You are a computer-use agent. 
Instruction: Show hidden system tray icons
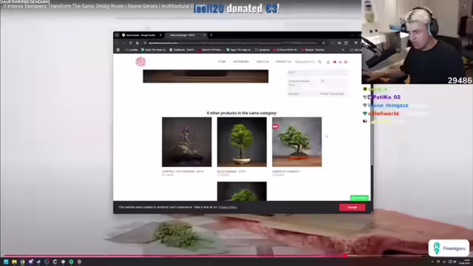coord(432,262)
